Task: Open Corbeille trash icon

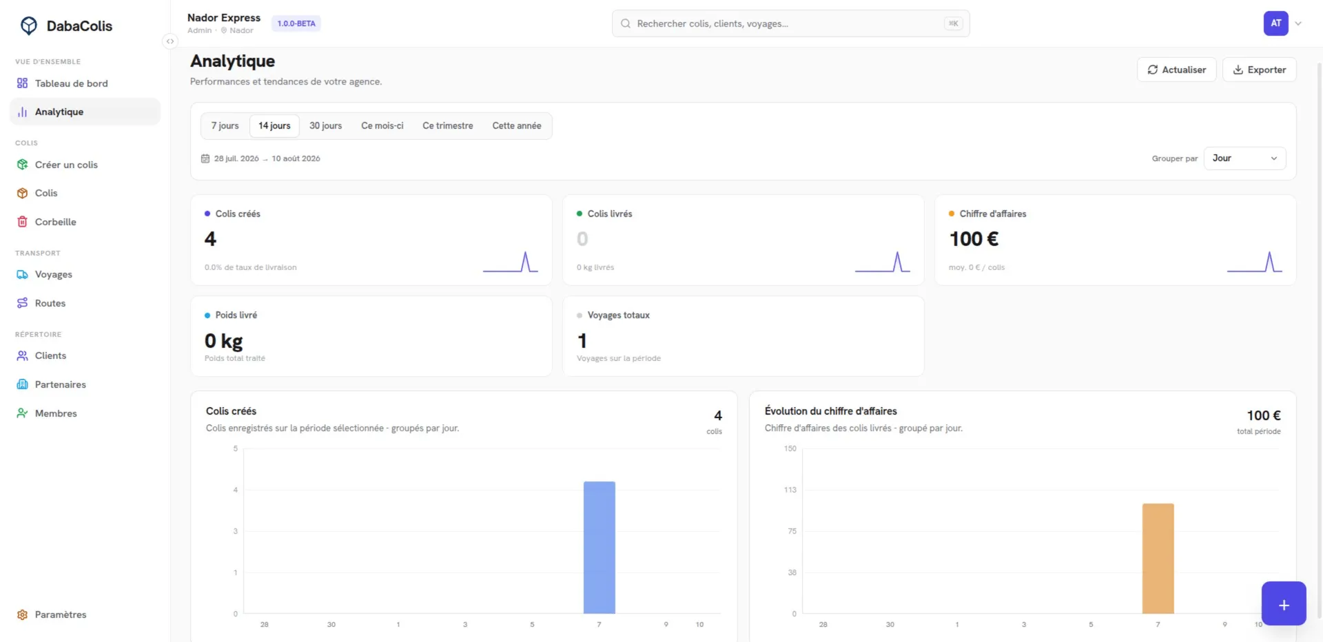Action: click(22, 222)
